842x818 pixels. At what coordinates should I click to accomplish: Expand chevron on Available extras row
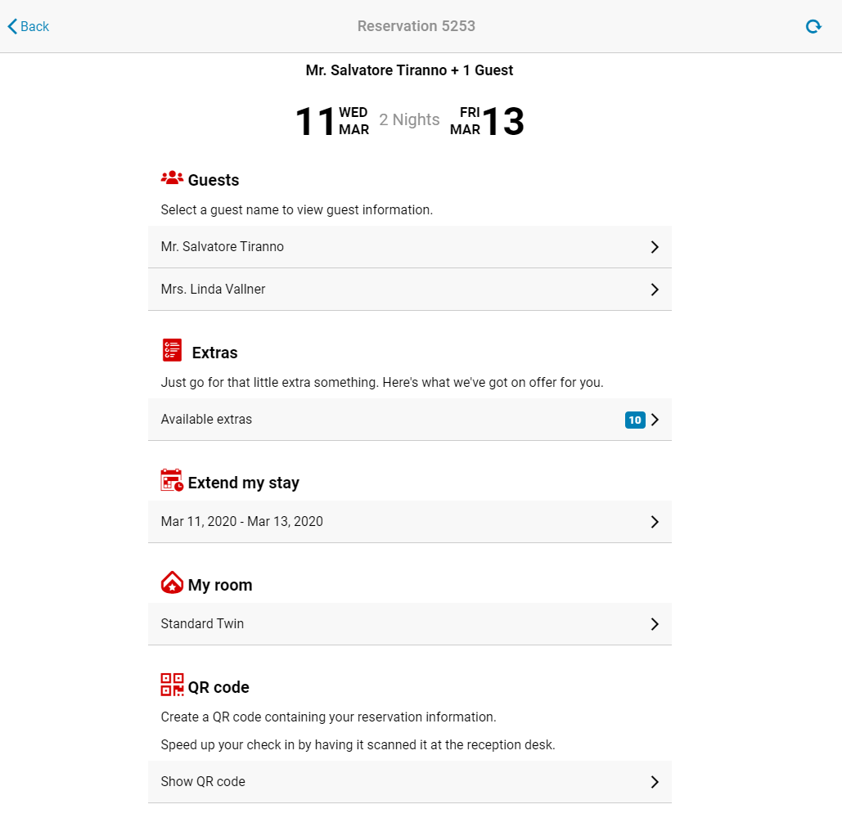[x=655, y=420]
